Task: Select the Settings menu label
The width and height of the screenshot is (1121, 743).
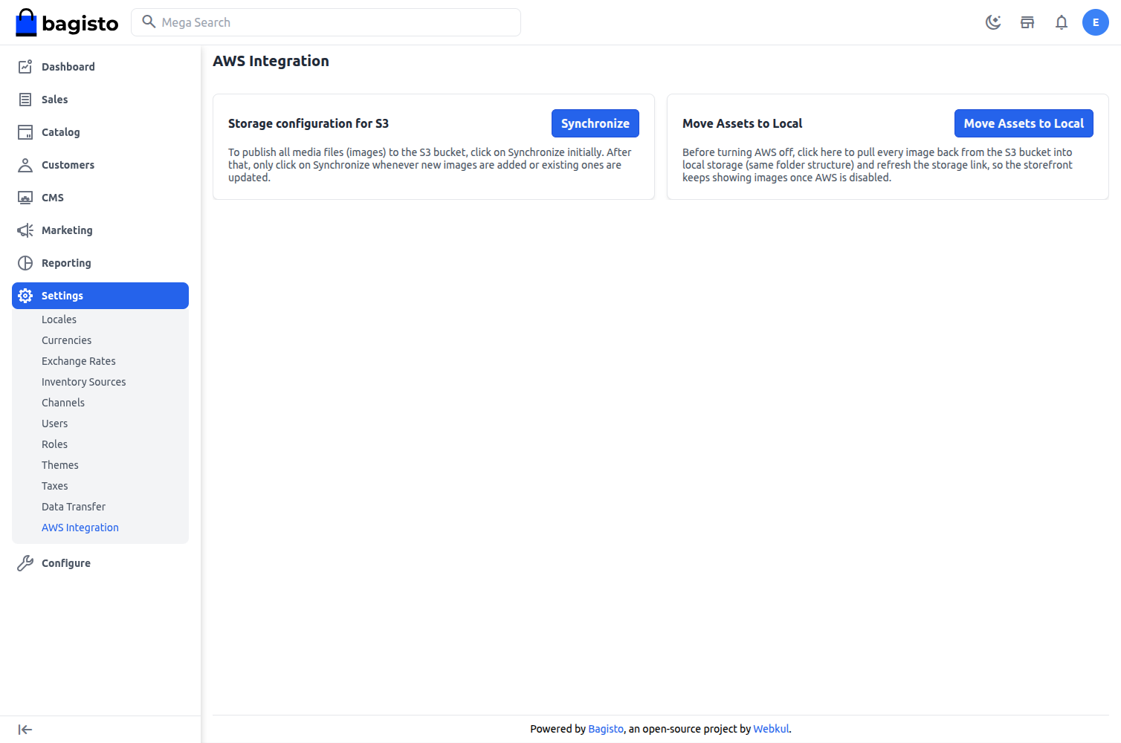Action: tap(62, 296)
